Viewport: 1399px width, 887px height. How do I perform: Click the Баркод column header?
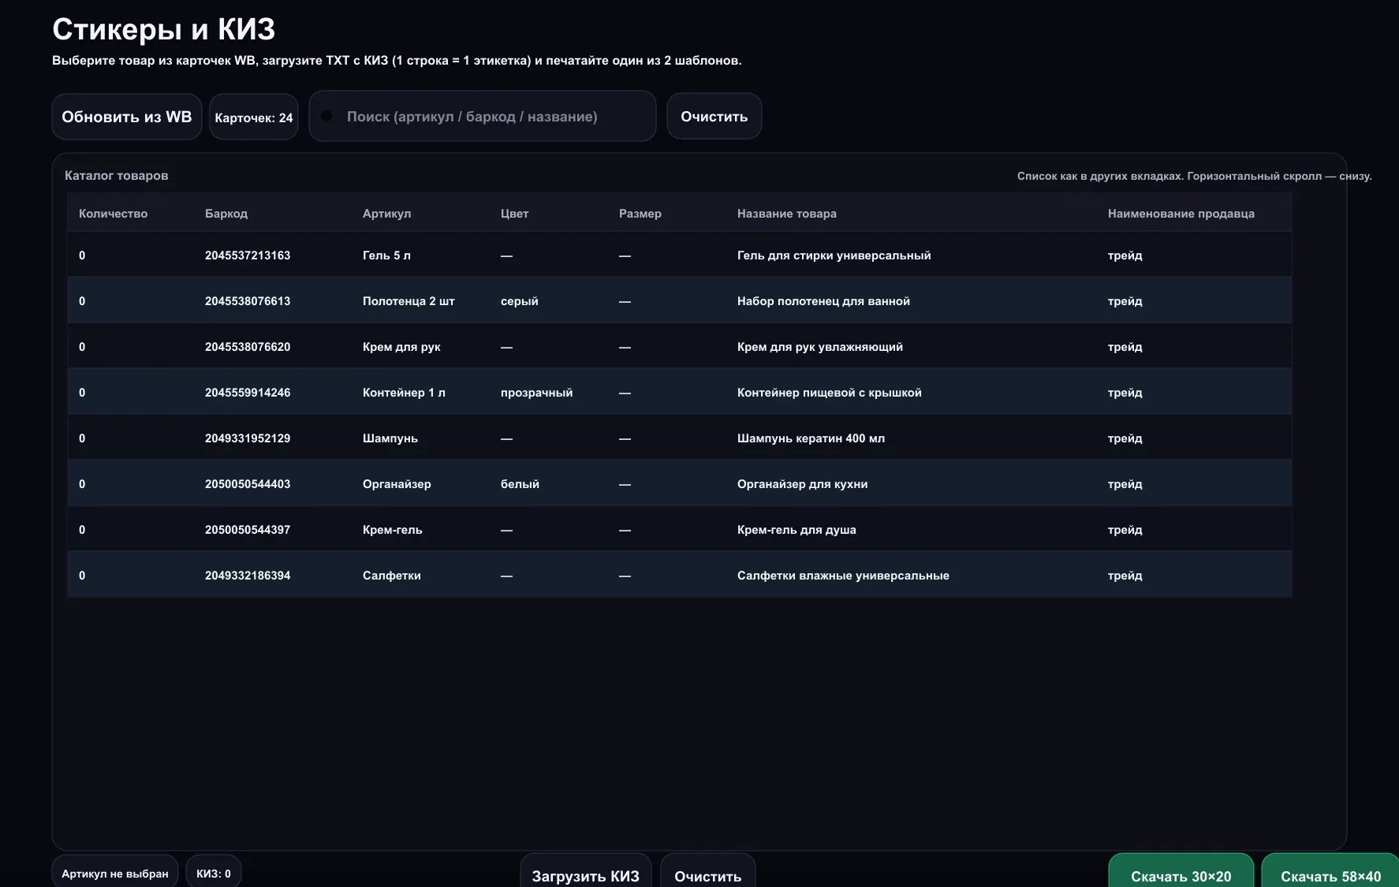pyautogui.click(x=226, y=214)
